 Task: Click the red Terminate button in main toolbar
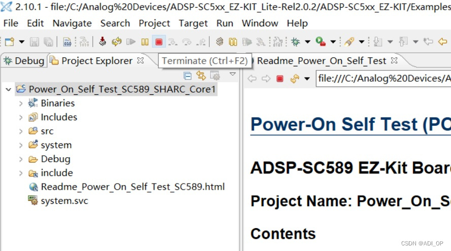pos(159,42)
